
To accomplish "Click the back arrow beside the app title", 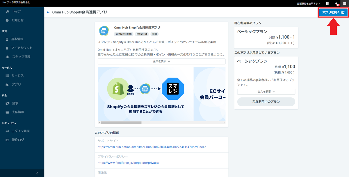I will (x=48, y=12).
